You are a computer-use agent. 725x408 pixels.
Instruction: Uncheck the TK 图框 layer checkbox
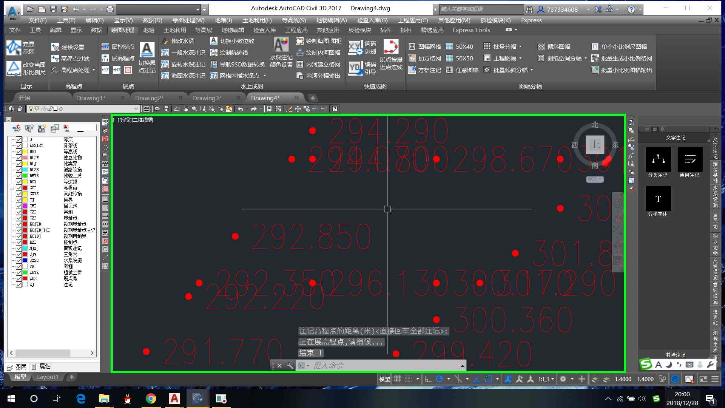click(x=19, y=266)
